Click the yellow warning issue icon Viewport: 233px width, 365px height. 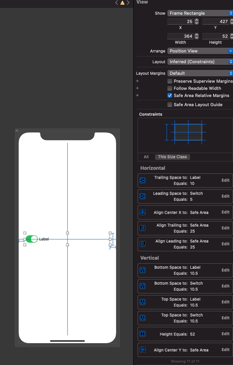click(x=122, y=3)
